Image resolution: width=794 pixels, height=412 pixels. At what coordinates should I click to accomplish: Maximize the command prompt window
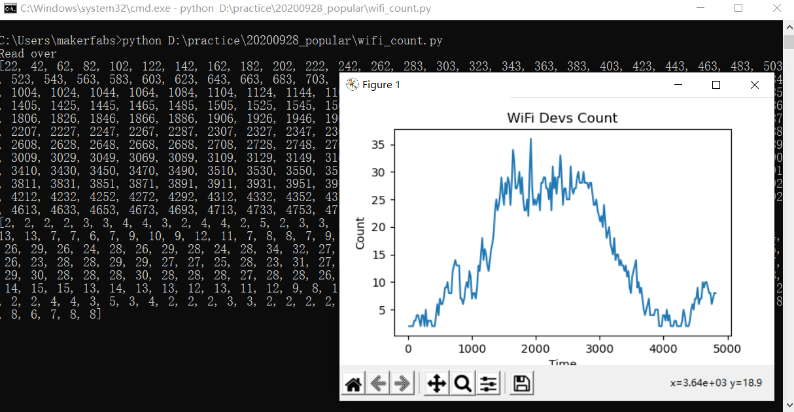coord(738,8)
